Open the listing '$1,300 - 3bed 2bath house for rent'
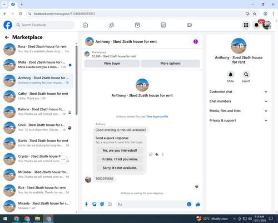The image size is (278, 223). click(x=114, y=56)
